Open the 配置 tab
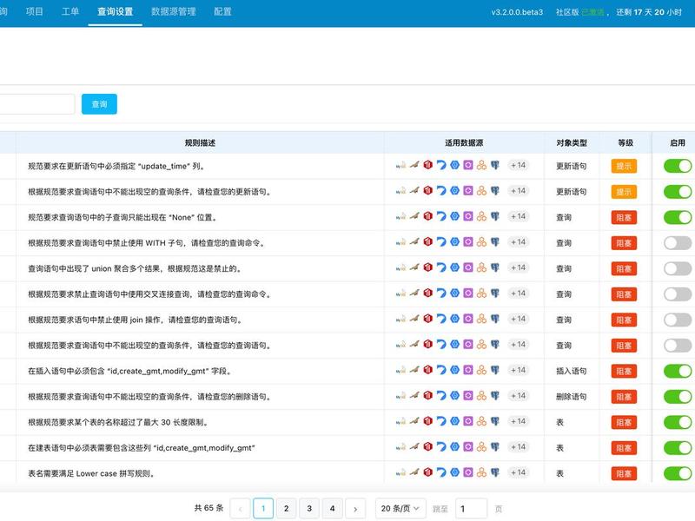Image resolution: width=695 pixels, height=521 pixels. click(x=222, y=11)
